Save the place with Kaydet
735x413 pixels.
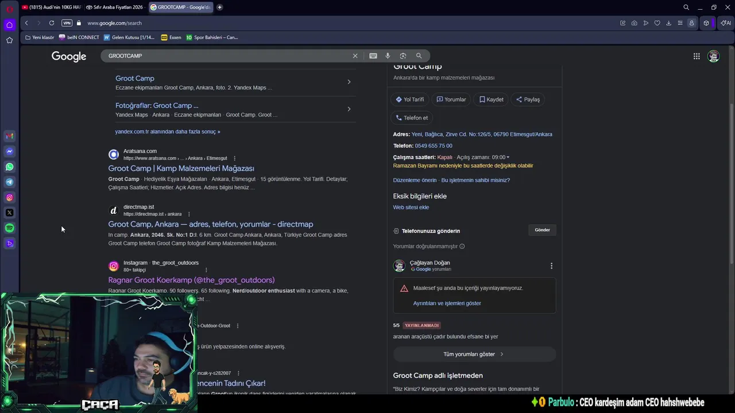[x=492, y=99]
